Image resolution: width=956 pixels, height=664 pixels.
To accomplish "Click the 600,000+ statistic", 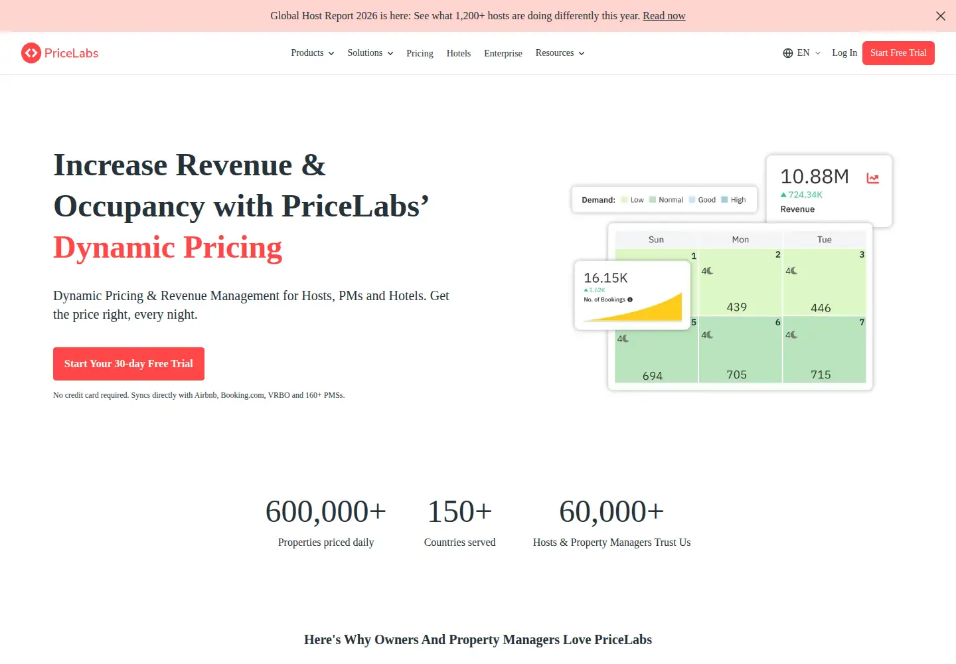I will click(326, 511).
